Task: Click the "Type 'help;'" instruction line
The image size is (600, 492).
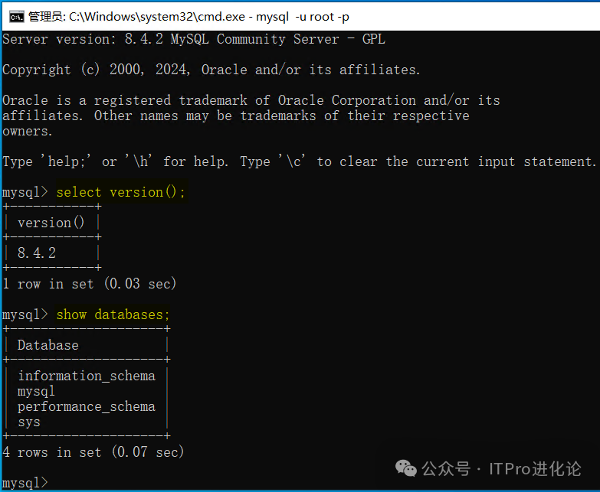Action: (x=299, y=161)
